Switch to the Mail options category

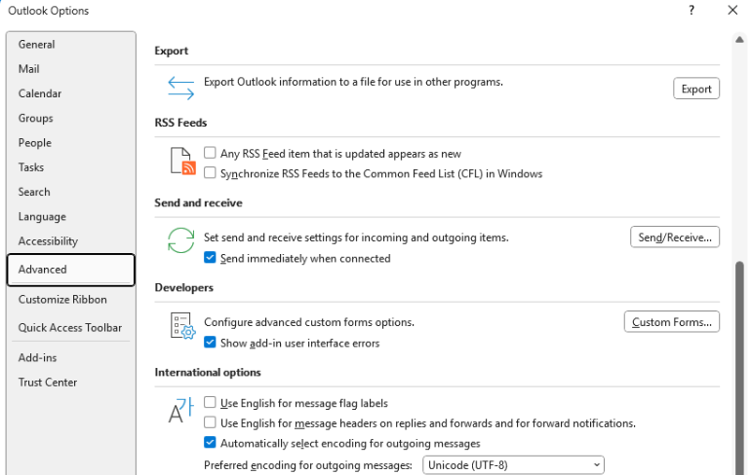29,69
